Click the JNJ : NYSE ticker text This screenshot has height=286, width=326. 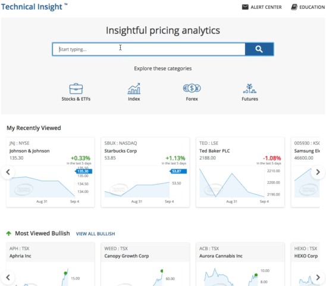tap(20, 143)
